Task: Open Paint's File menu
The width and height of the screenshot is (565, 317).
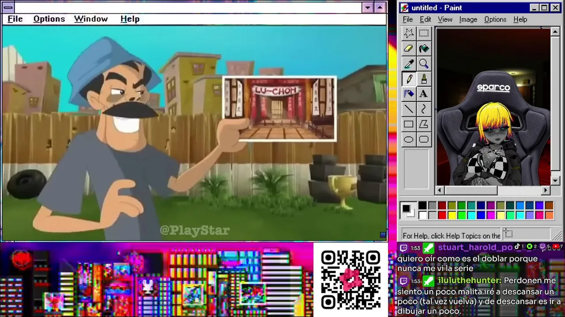Action: click(408, 19)
